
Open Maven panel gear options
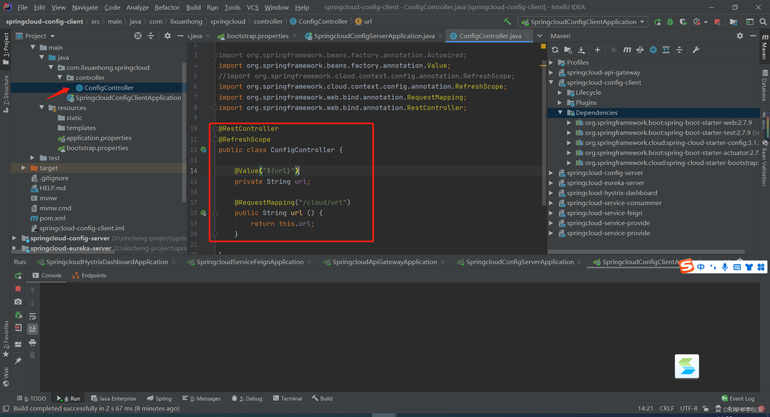pos(740,36)
